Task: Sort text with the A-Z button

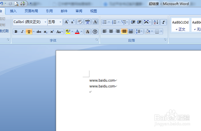Action: click(x=156, y=22)
